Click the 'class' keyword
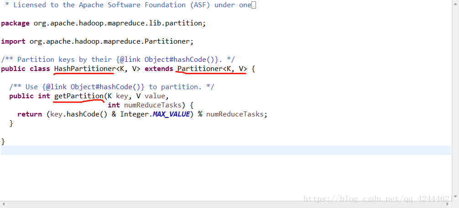Image resolution: width=459 pixels, height=208 pixels. click(40, 69)
